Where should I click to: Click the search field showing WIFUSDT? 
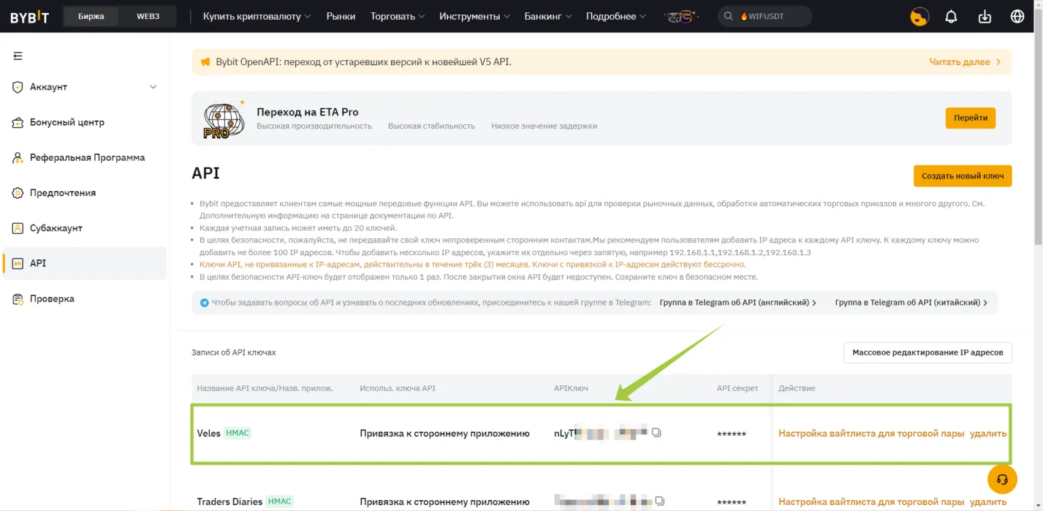point(765,15)
